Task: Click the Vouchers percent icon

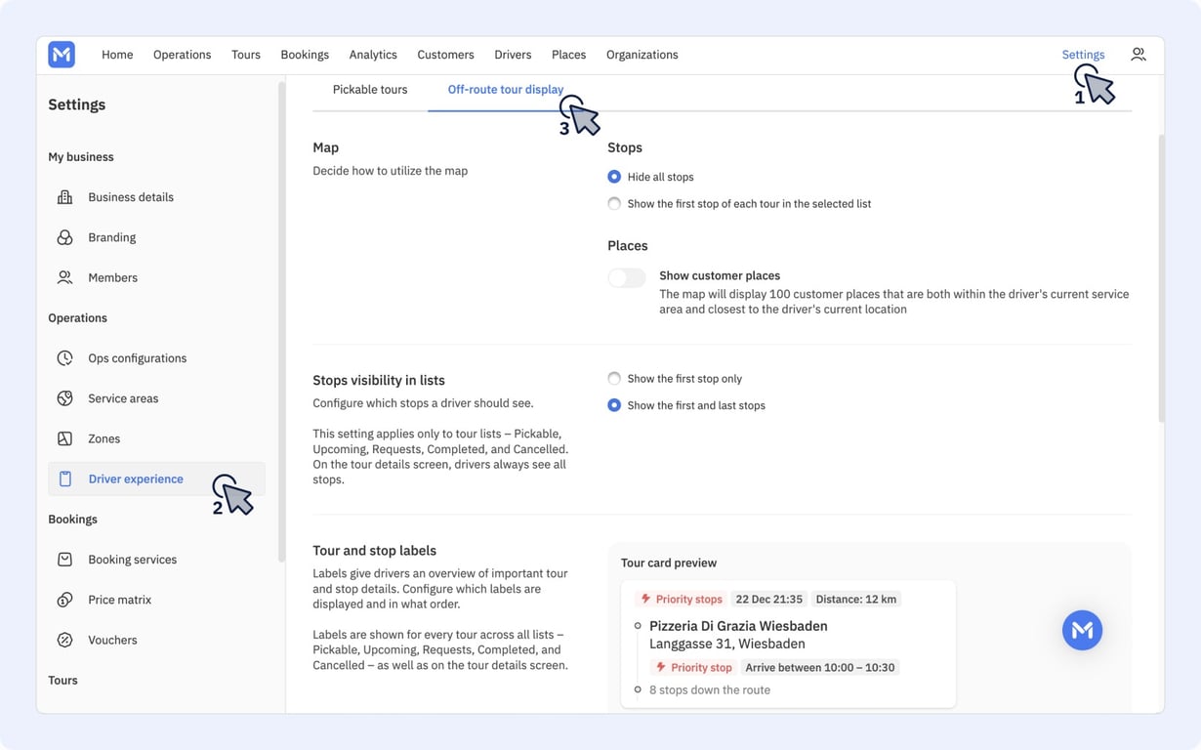Action: click(x=65, y=640)
